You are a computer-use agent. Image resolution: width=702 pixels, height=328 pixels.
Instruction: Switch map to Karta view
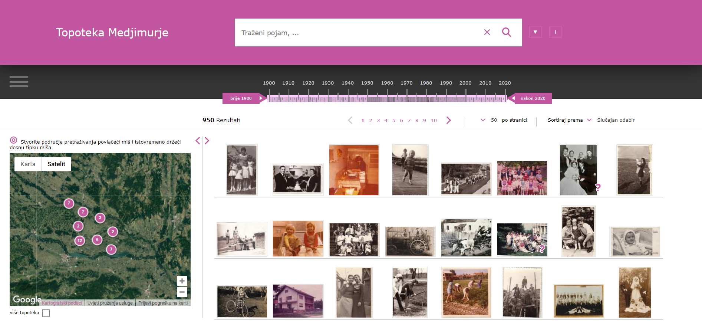tap(28, 164)
